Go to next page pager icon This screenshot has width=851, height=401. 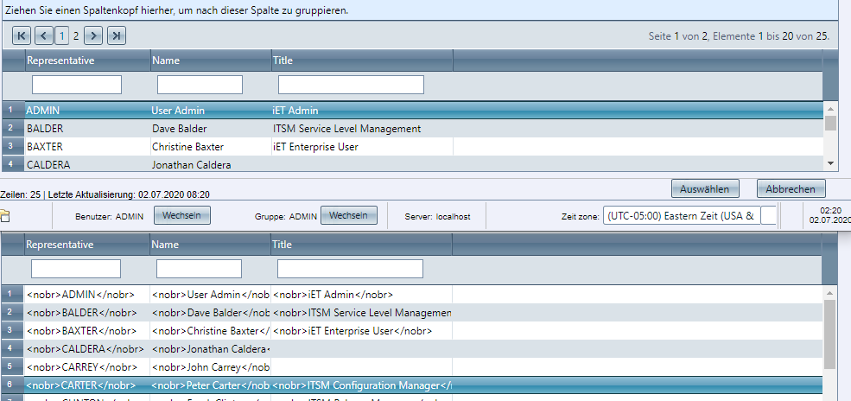pyautogui.click(x=93, y=35)
